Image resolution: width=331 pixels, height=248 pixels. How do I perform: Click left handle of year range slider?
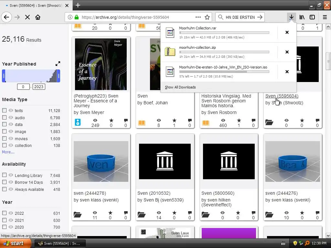pos(4,76)
